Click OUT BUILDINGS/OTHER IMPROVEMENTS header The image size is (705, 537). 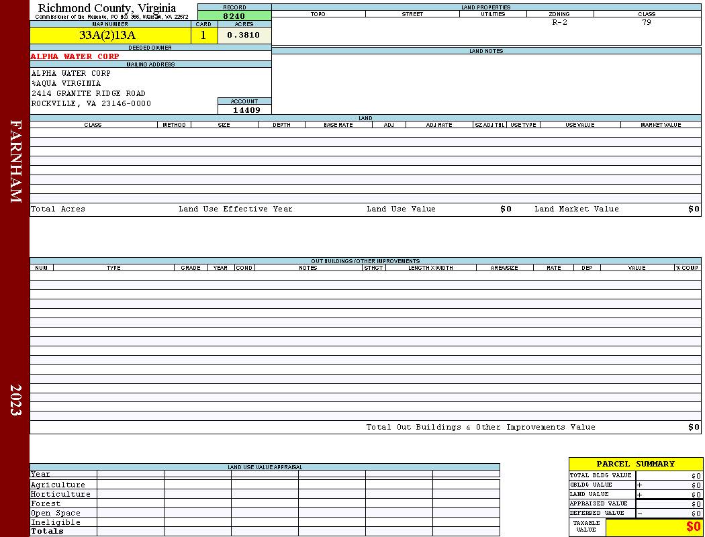pyautogui.click(x=365, y=261)
